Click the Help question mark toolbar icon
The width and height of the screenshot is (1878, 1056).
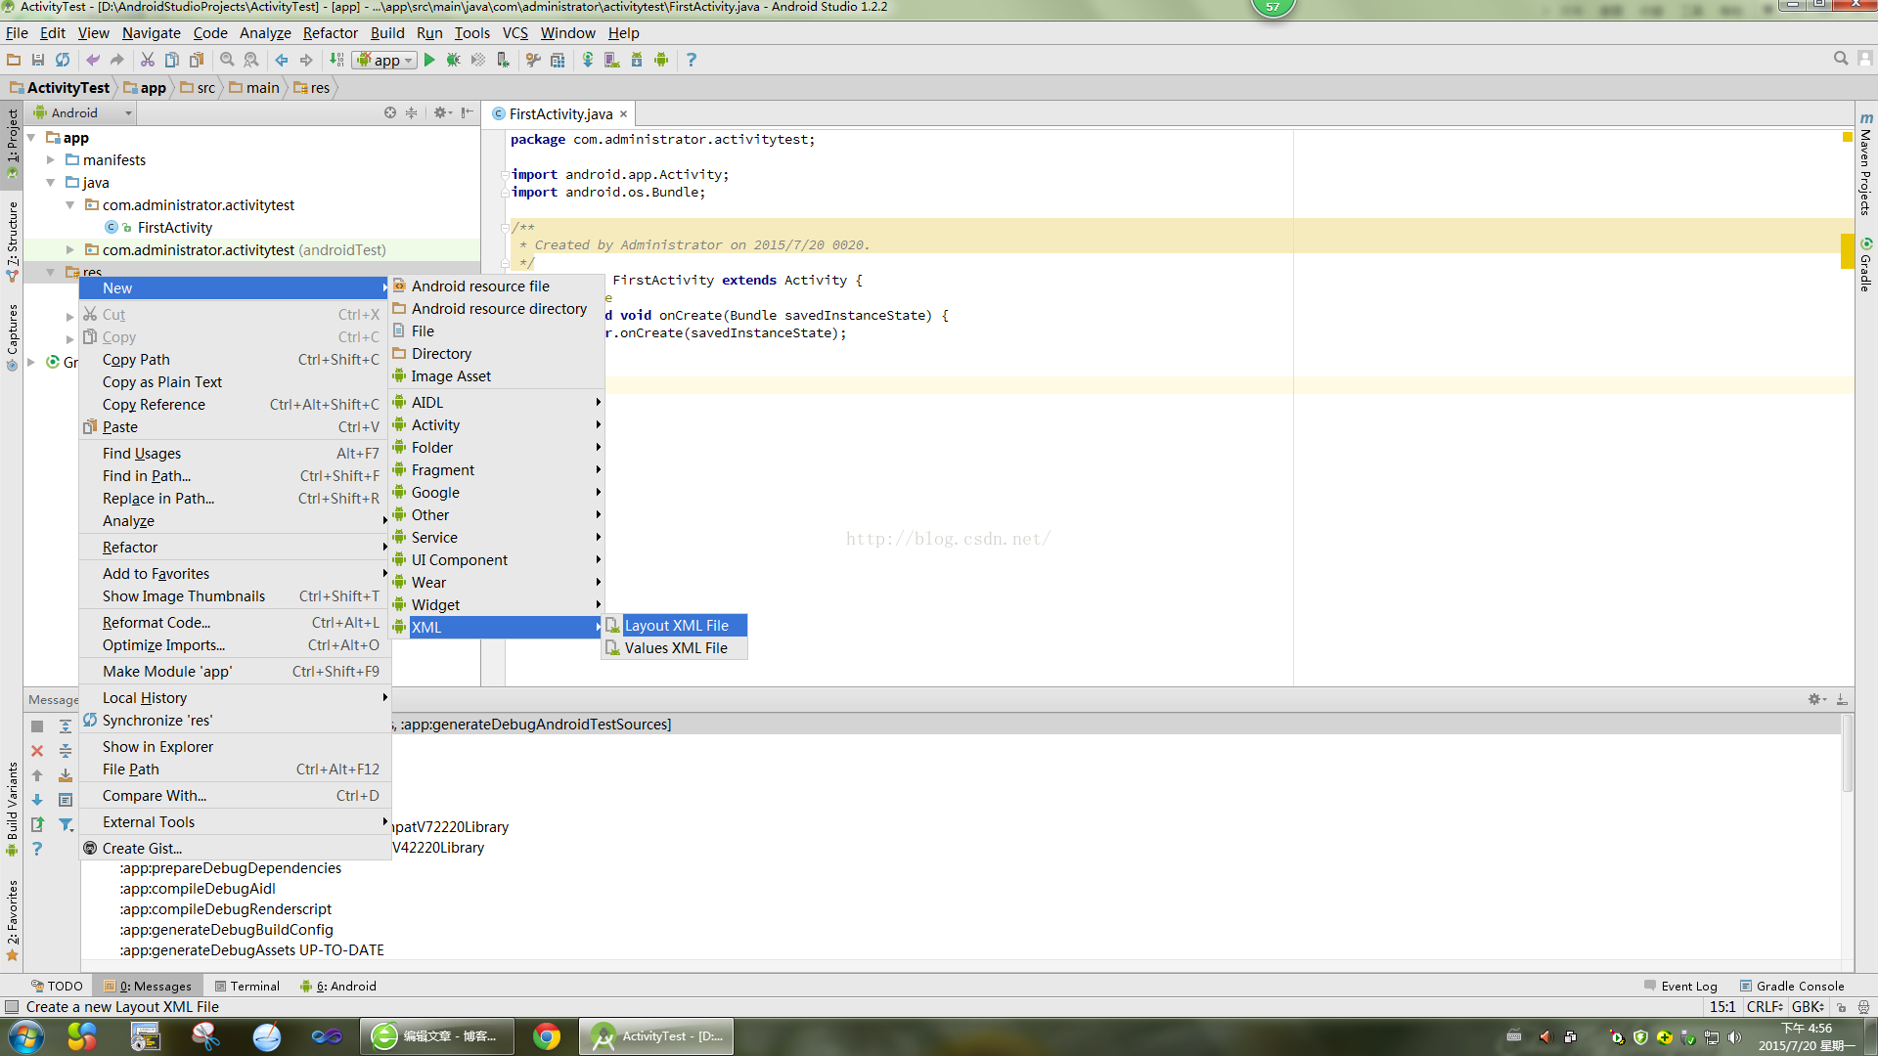(x=692, y=60)
